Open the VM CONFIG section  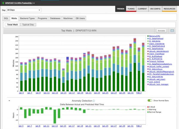point(155,9)
